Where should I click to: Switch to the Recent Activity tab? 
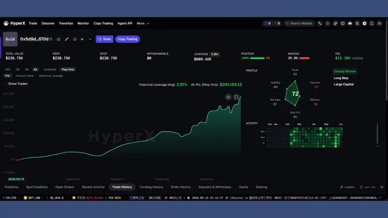93,187
